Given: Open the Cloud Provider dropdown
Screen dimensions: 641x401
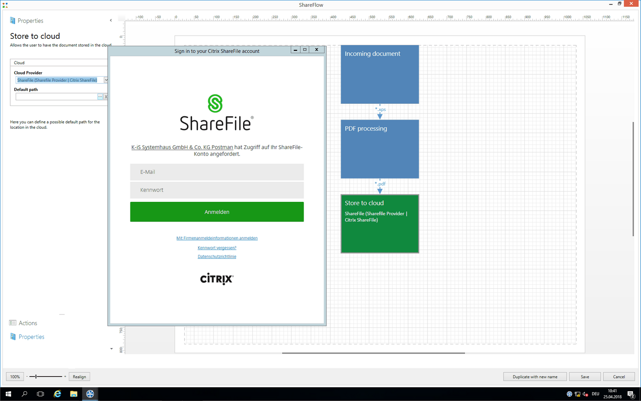Looking at the screenshot, I should 106,80.
